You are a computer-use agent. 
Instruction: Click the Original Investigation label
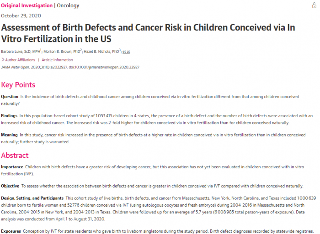27,5
